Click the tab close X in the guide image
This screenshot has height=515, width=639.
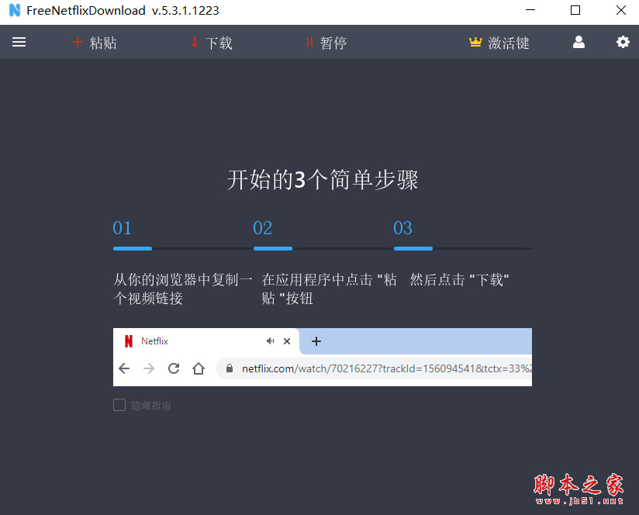[287, 341]
